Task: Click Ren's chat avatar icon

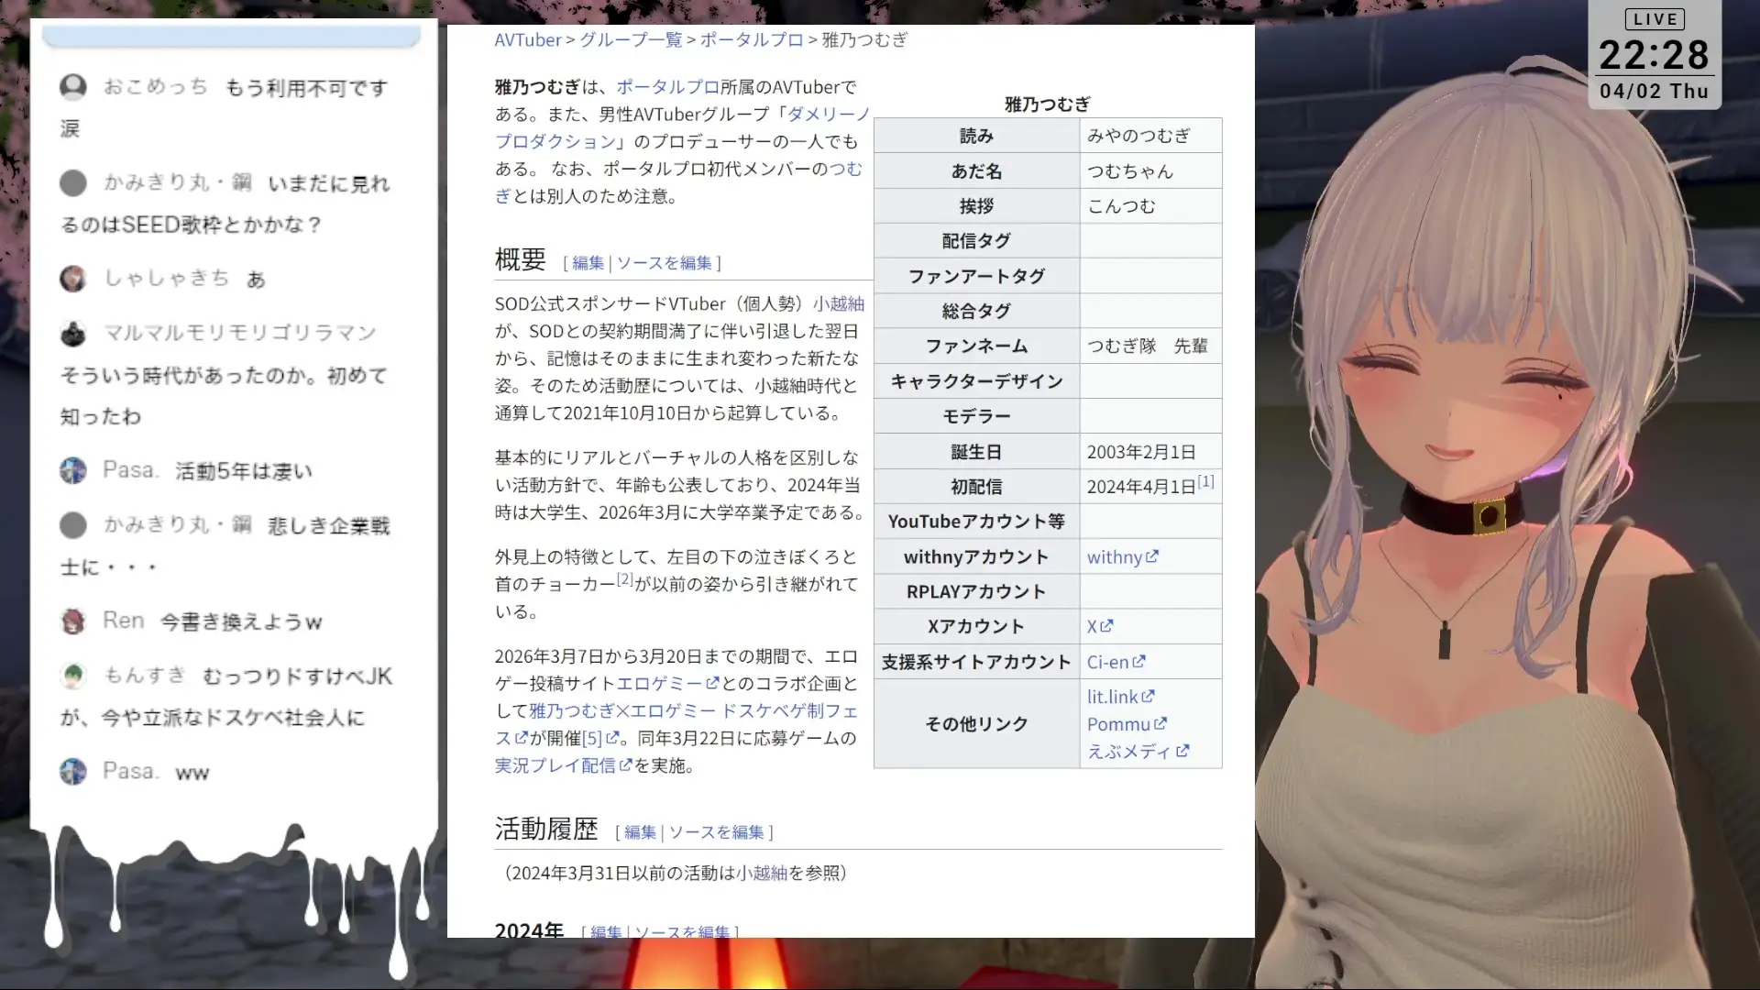Action: pos(74,621)
